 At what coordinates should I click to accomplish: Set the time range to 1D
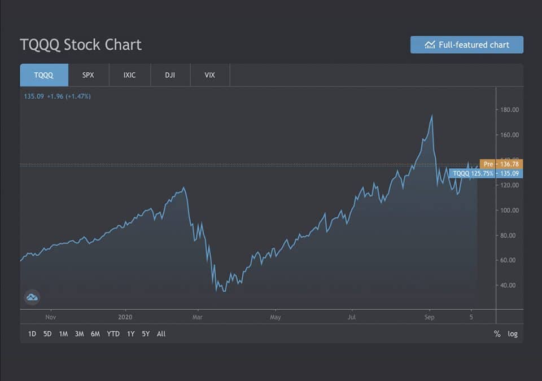point(32,334)
